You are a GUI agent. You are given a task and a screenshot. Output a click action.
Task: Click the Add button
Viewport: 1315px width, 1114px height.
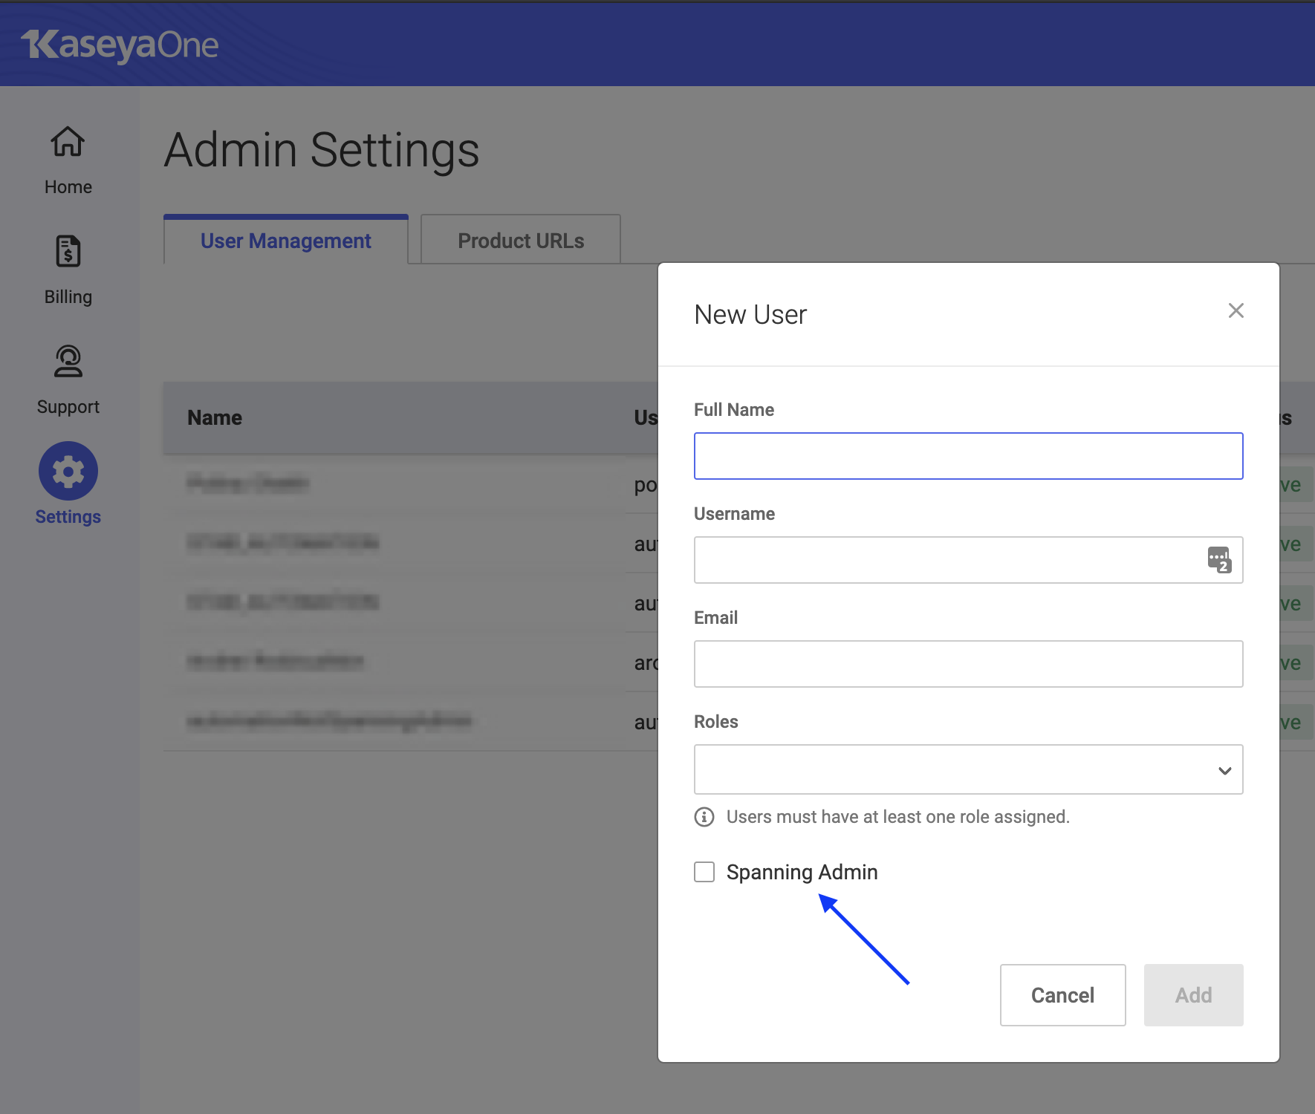pos(1193,995)
